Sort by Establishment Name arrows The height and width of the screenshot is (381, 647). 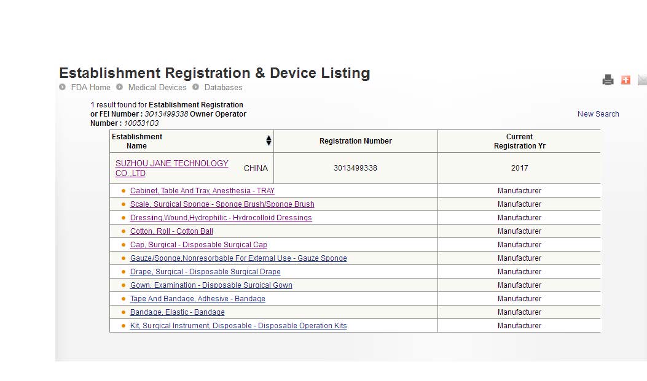pos(269,141)
